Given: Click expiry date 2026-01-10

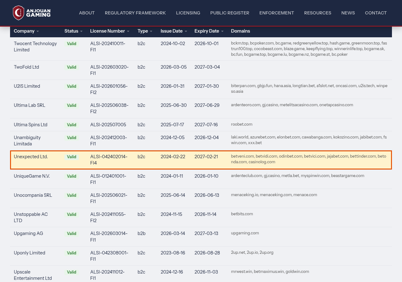Looking at the screenshot, I should click(206, 176).
